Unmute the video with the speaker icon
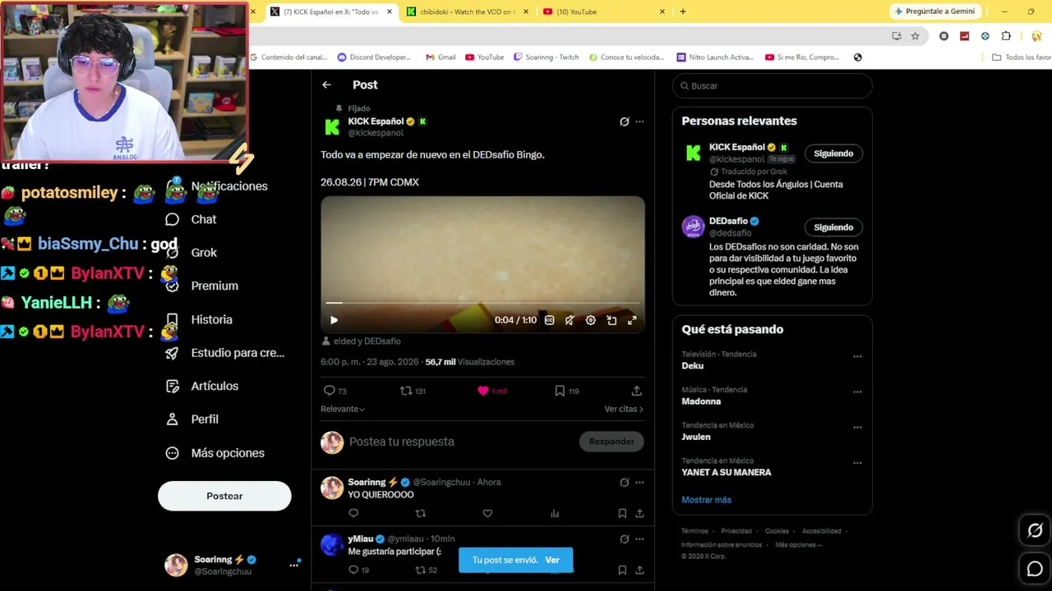Viewport: 1052px width, 591px height. point(570,320)
